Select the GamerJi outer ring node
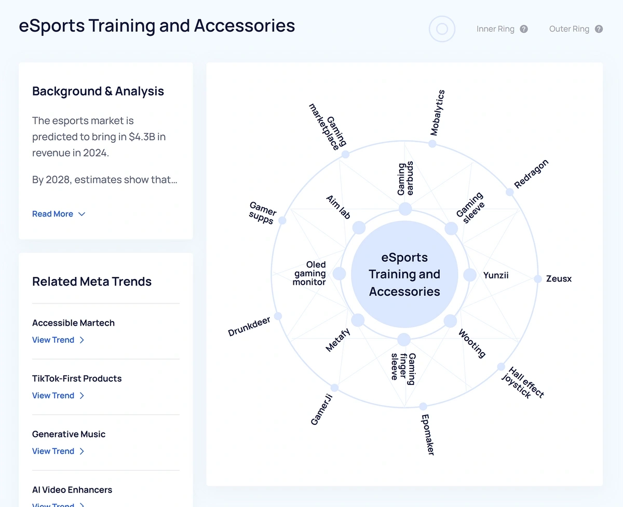This screenshot has width=623, height=507. pyautogui.click(x=334, y=388)
